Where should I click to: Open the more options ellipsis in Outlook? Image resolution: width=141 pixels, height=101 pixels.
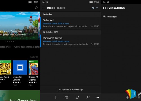point(97,98)
